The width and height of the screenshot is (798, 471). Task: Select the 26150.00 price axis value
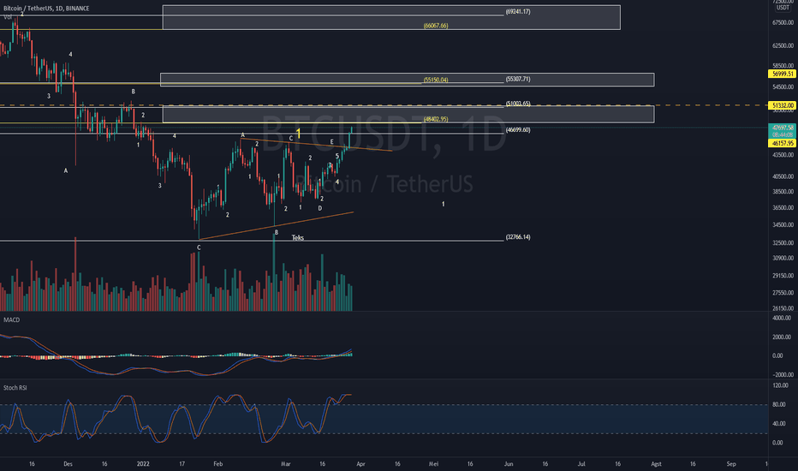pyautogui.click(x=783, y=308)
